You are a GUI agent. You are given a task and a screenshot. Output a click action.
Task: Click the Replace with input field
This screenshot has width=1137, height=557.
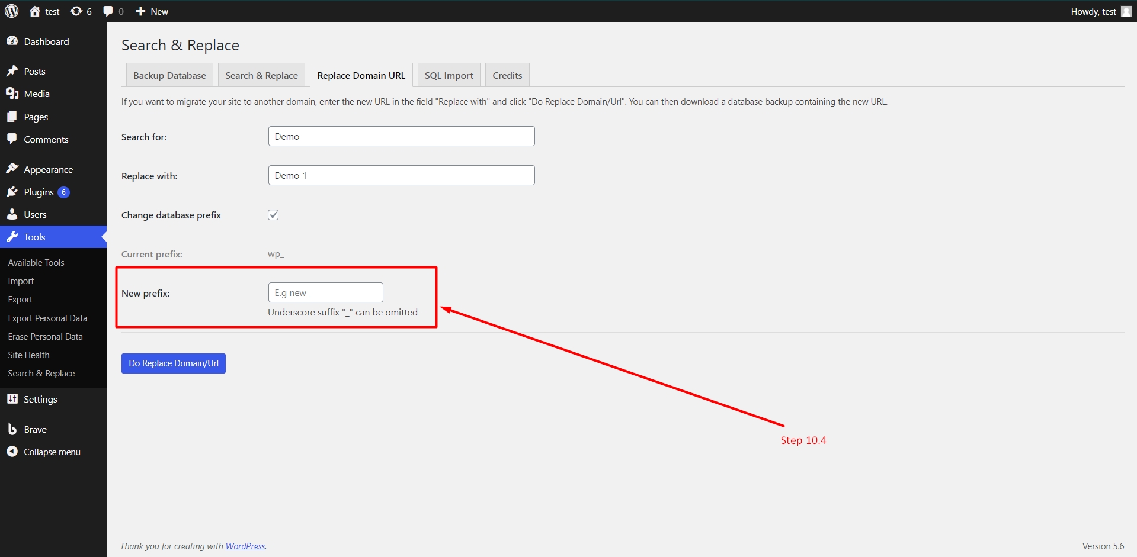pos(402,175)
